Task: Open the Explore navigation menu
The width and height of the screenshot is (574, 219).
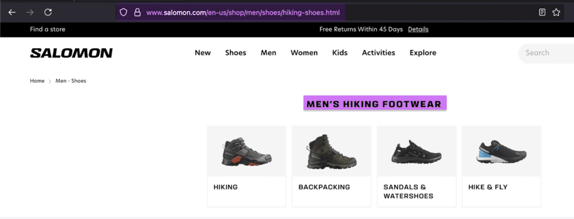Action: pos(423,53)
